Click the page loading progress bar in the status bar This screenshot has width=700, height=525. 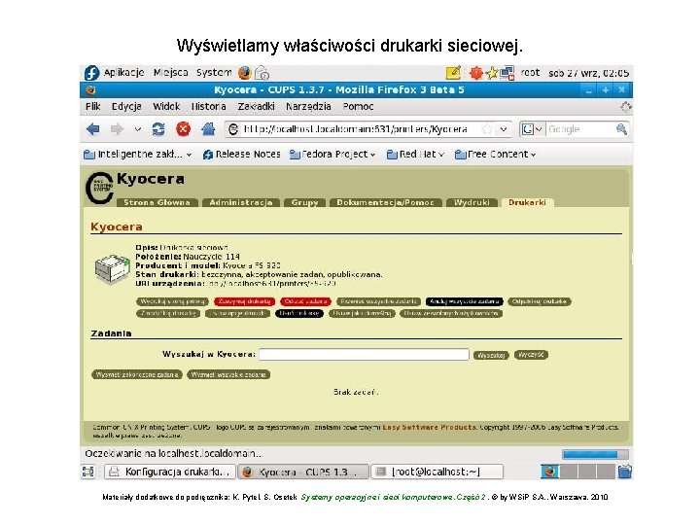click(x=595, y=454)
